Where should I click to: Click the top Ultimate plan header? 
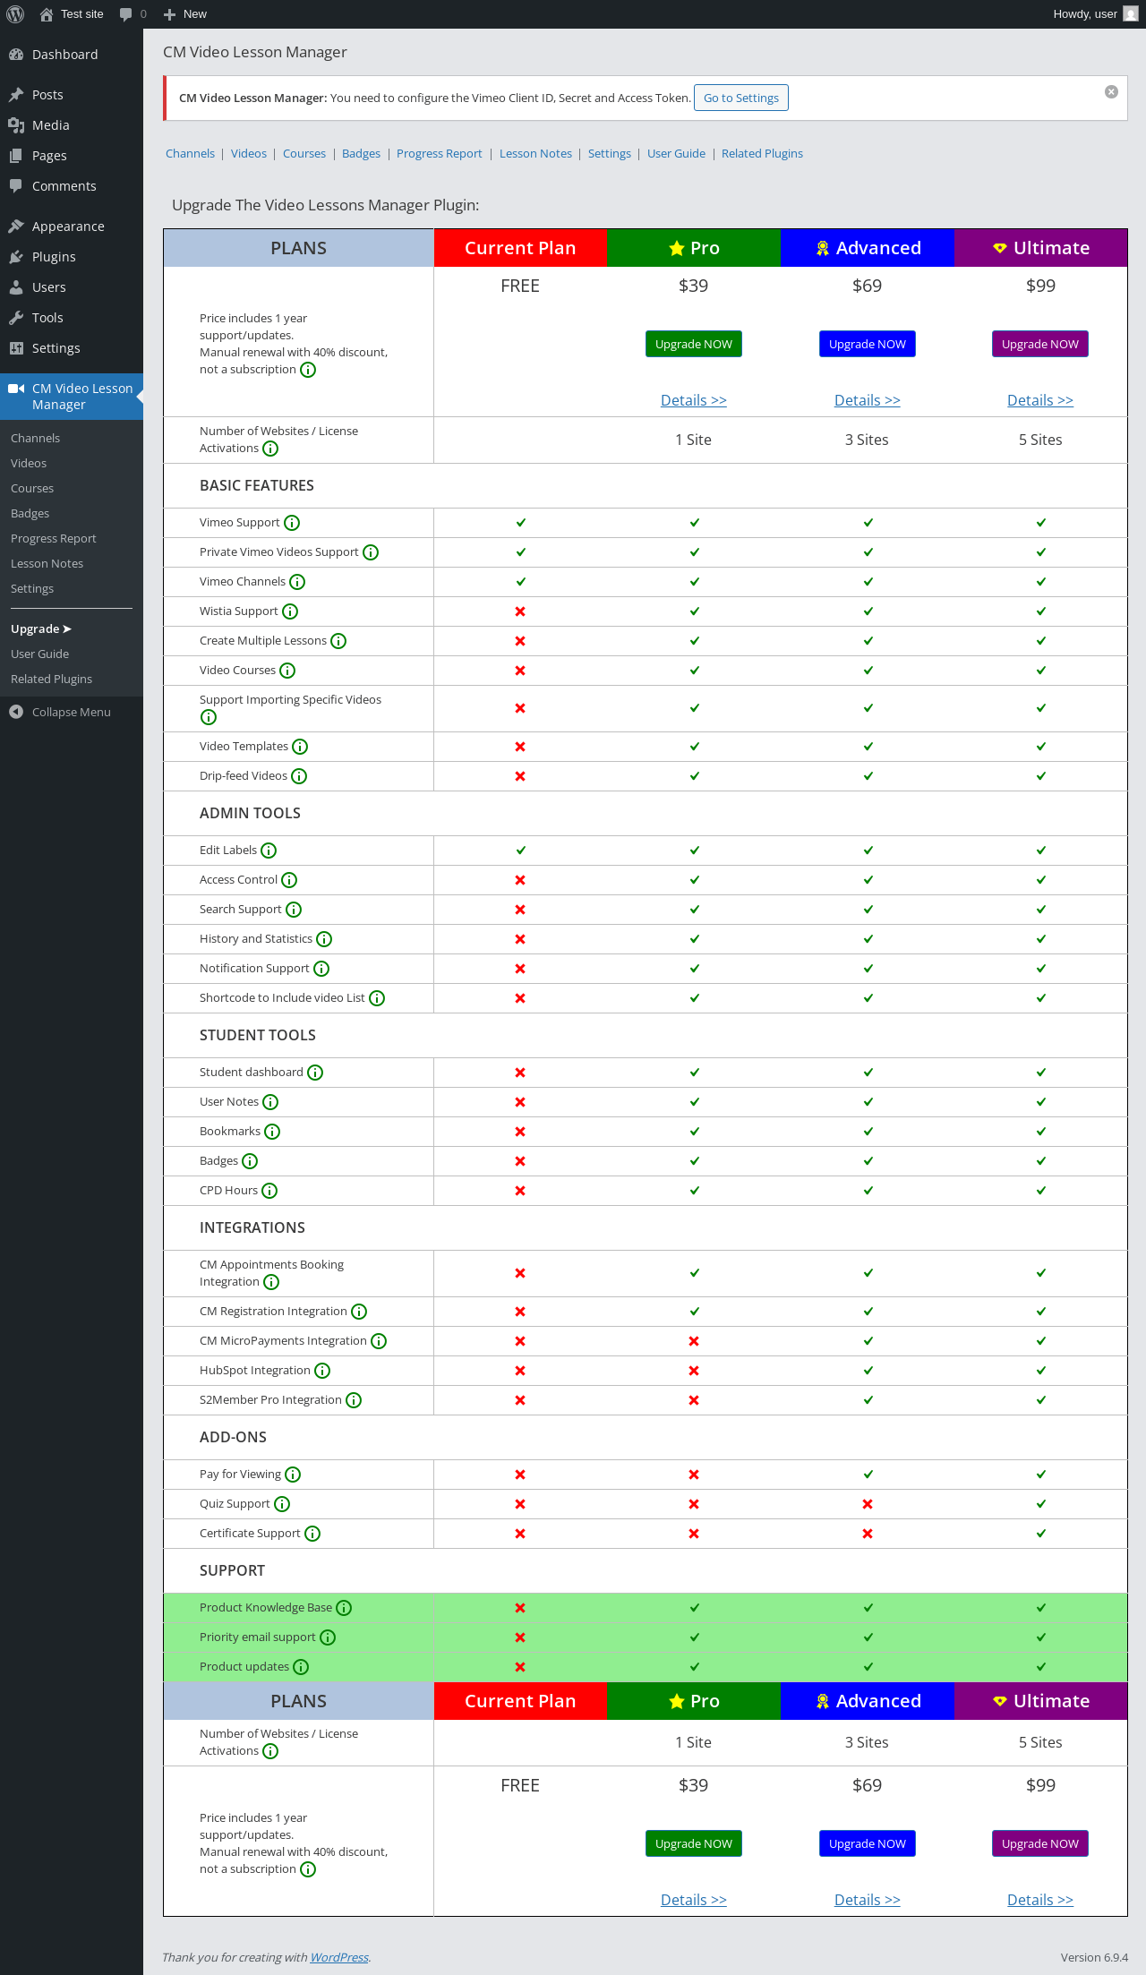1040,248
